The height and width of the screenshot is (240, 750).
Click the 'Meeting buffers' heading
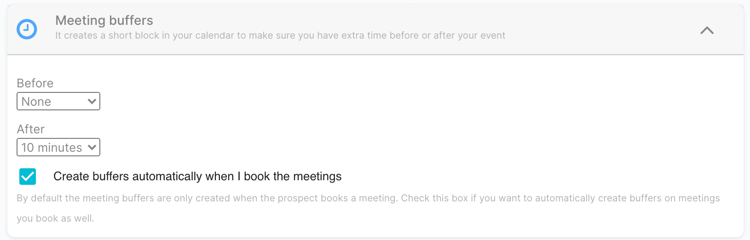click(x=104, y=20)
